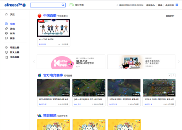This screenshot has width=182, height=130.
Task: Open the ALL THE KPOP banner
Action: (71, 62)
